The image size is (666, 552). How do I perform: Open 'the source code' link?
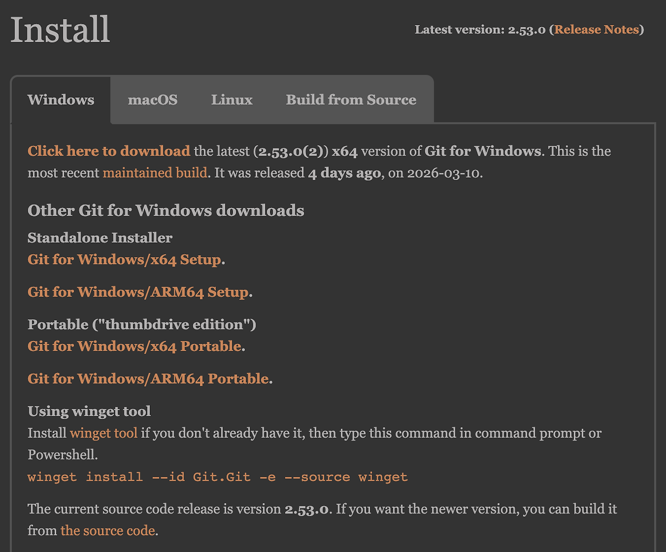(108, 531)
